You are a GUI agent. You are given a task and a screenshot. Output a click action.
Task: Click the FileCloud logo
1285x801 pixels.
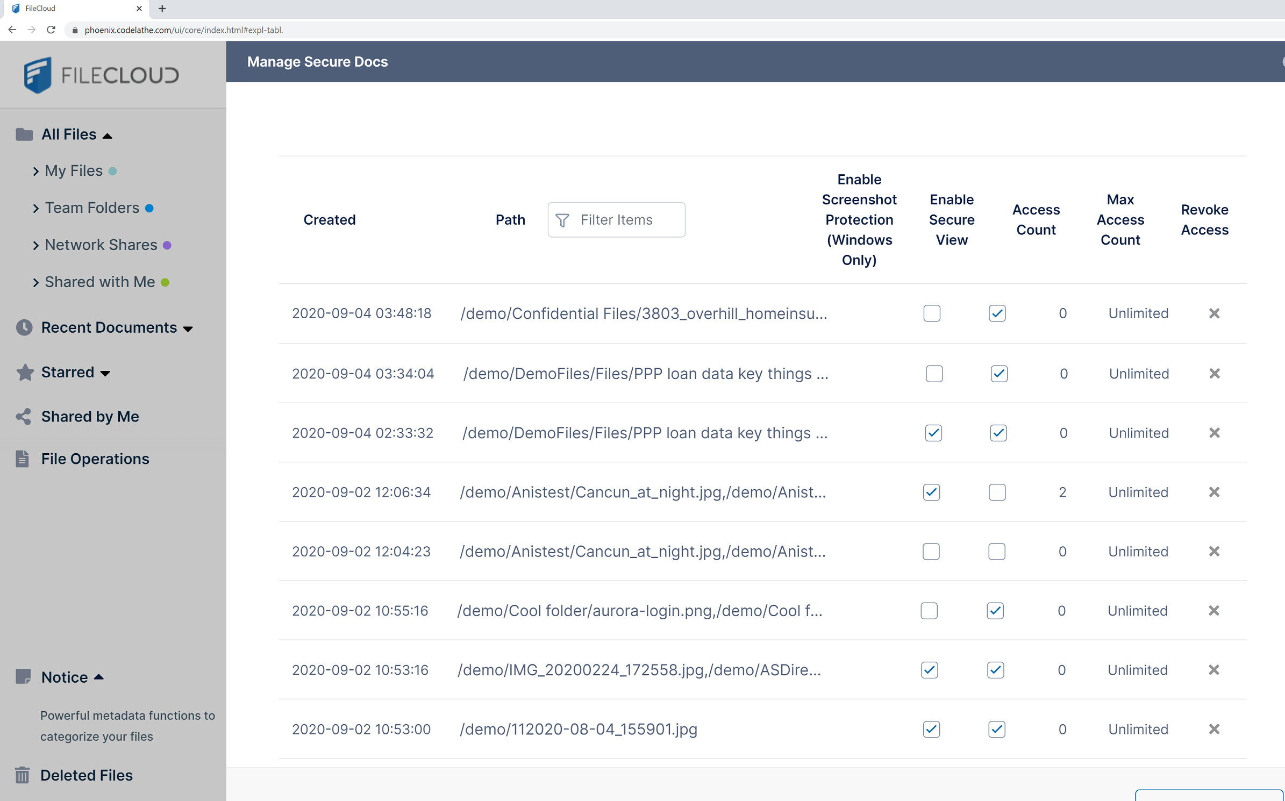[x=101, y=75]
